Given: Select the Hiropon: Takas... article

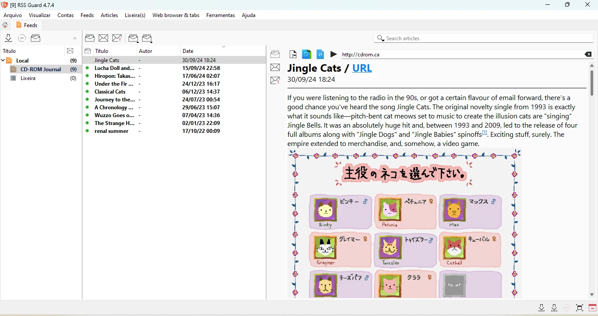Looking at the screenshot, I should (174, 76).
